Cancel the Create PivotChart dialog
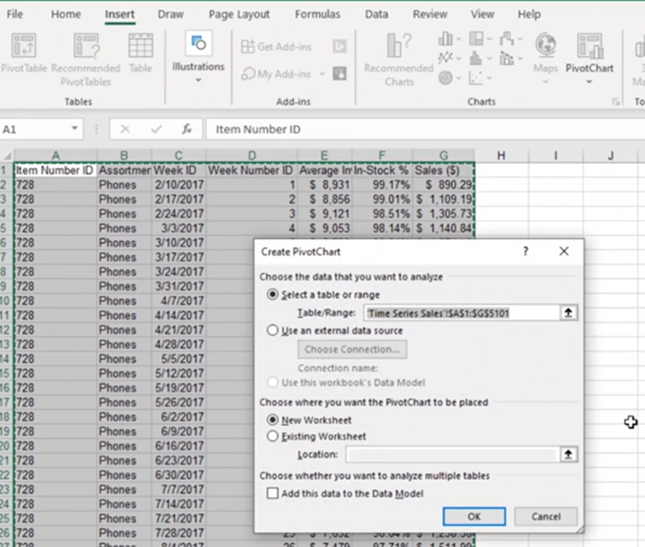 coord(546,517)
